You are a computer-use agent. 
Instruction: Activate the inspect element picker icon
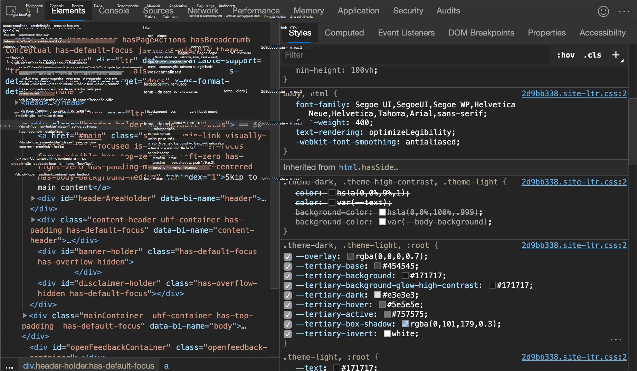click(11, 10)
